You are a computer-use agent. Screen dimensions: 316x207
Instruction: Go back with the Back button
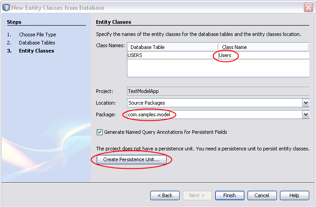point(165,195)
